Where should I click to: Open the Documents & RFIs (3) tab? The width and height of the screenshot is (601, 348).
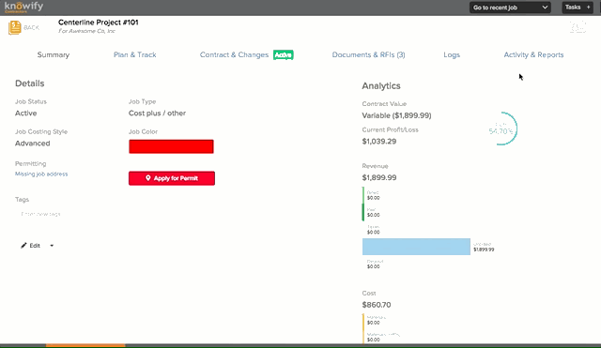pyautogui.click(x=368, y=54)
